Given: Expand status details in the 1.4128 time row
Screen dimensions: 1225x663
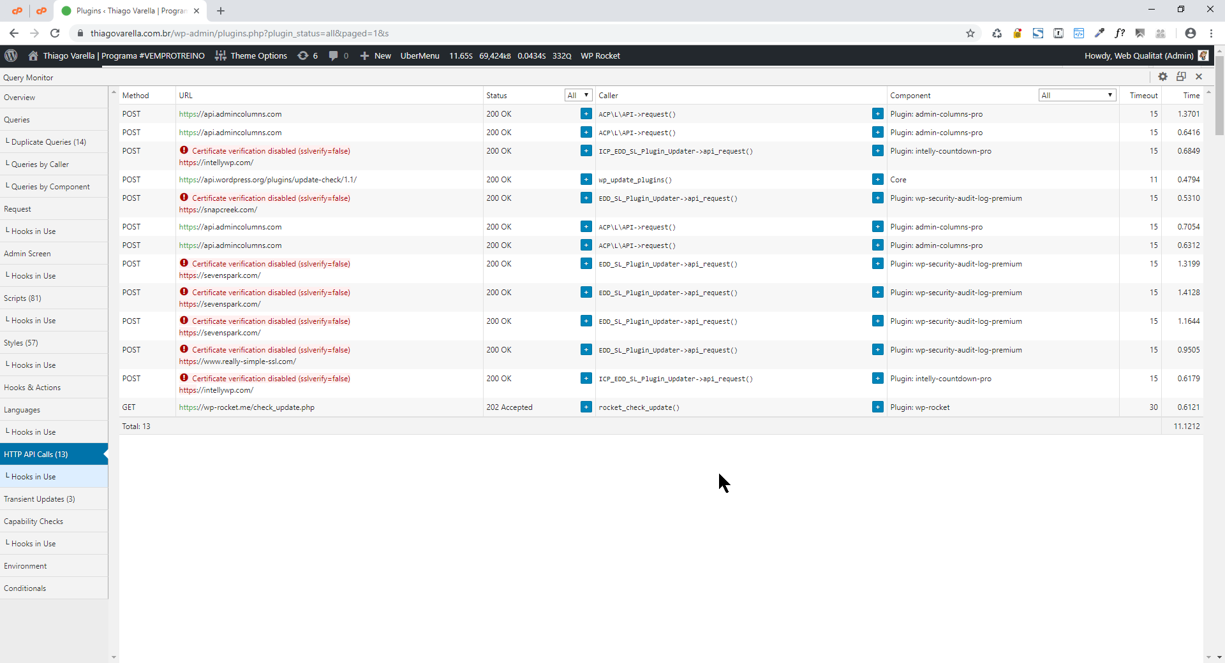Looking at the screenshot, I should (x=586, y=292).
